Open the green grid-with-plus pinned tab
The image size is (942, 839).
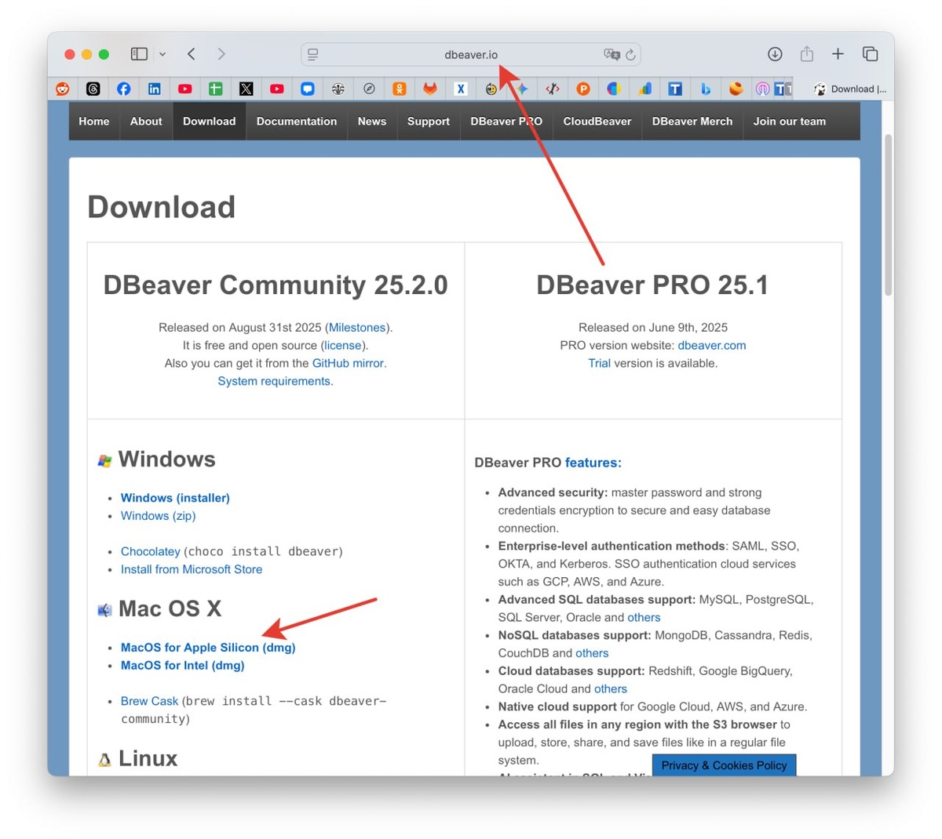point(216,89)
